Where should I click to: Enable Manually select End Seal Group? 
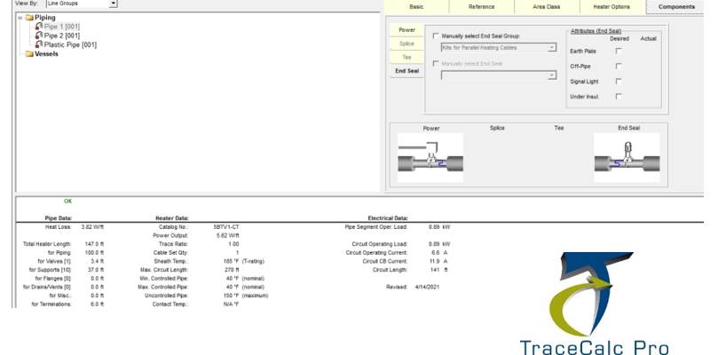pos(435,35)
